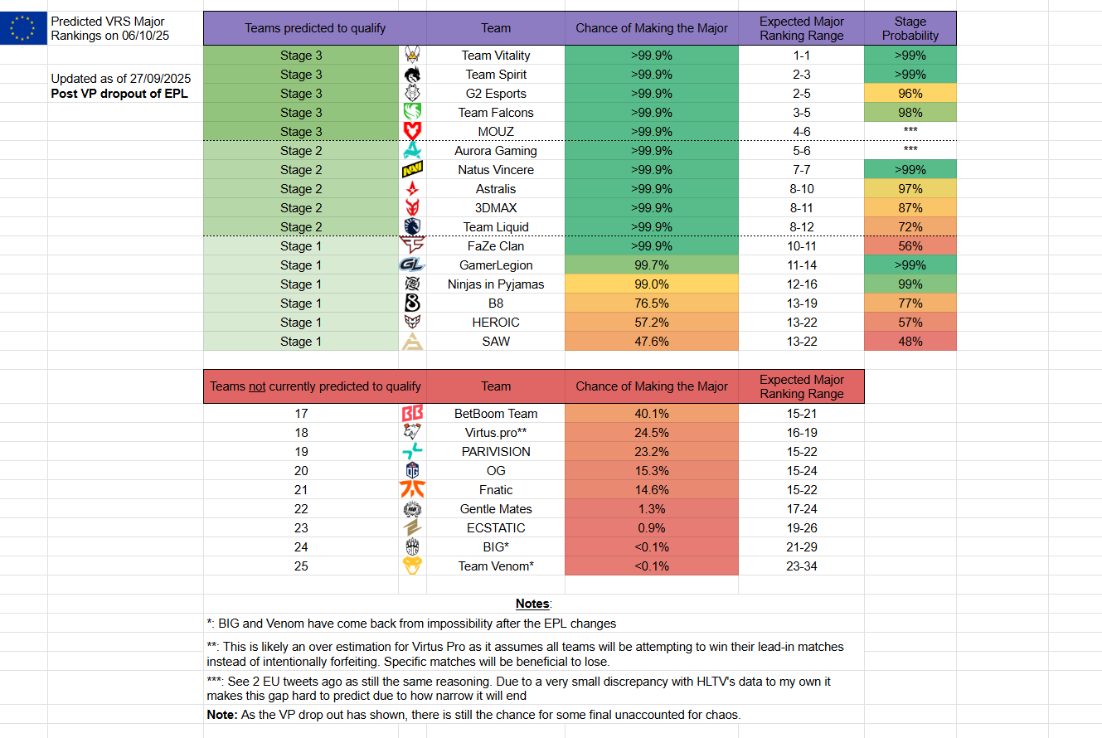Image resolution: width=1102 pixels, height=738 pixels.
Task: Click the BetBoom Team logo
Action: pos(412,414)
